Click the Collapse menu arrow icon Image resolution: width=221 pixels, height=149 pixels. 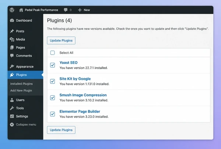tap(12, 124)
